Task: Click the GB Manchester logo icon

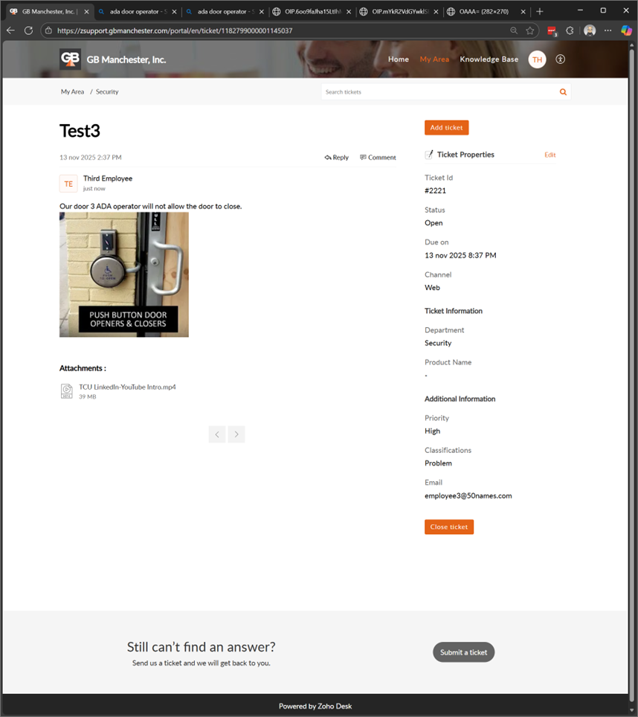Action: 70,60
